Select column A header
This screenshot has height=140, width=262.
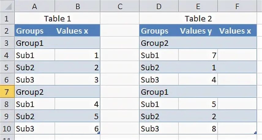tap(34, 6)
